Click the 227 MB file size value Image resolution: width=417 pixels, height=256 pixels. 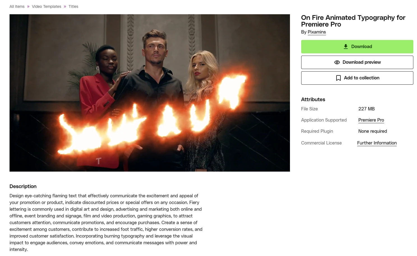(x=366, y=109)
